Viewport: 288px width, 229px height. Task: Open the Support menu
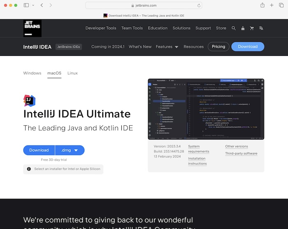click(203, 28)
